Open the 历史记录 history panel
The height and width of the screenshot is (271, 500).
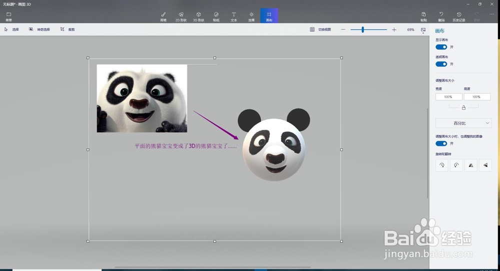459,16
